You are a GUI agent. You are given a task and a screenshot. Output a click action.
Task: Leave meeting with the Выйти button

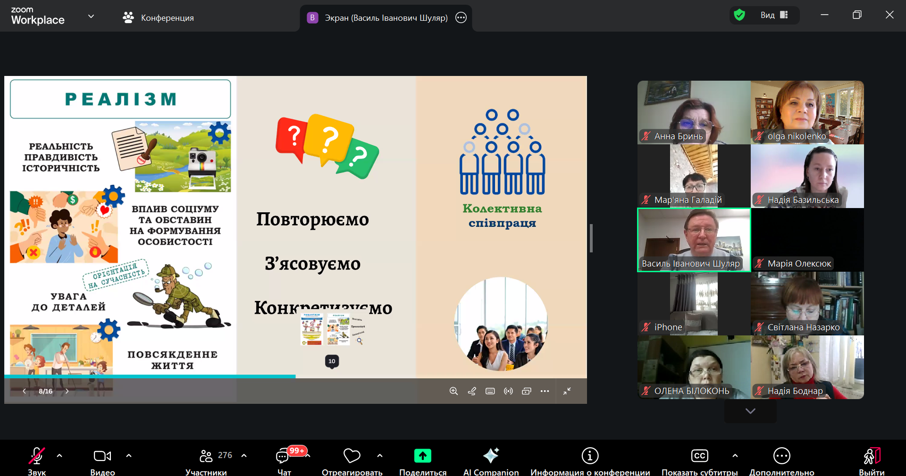(871, 456)
